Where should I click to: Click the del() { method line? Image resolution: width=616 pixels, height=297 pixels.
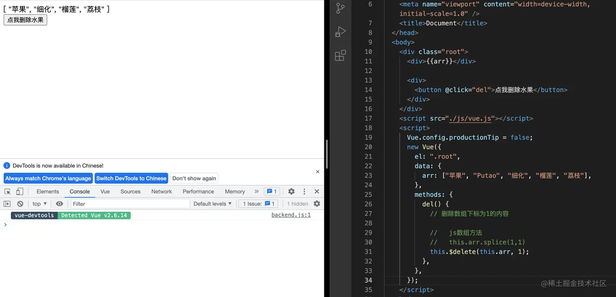[x=436, y=204]
